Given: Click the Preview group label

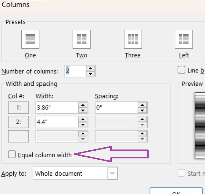Looking at the screenshot, I should pyautogui.click(x=192, y=84).
